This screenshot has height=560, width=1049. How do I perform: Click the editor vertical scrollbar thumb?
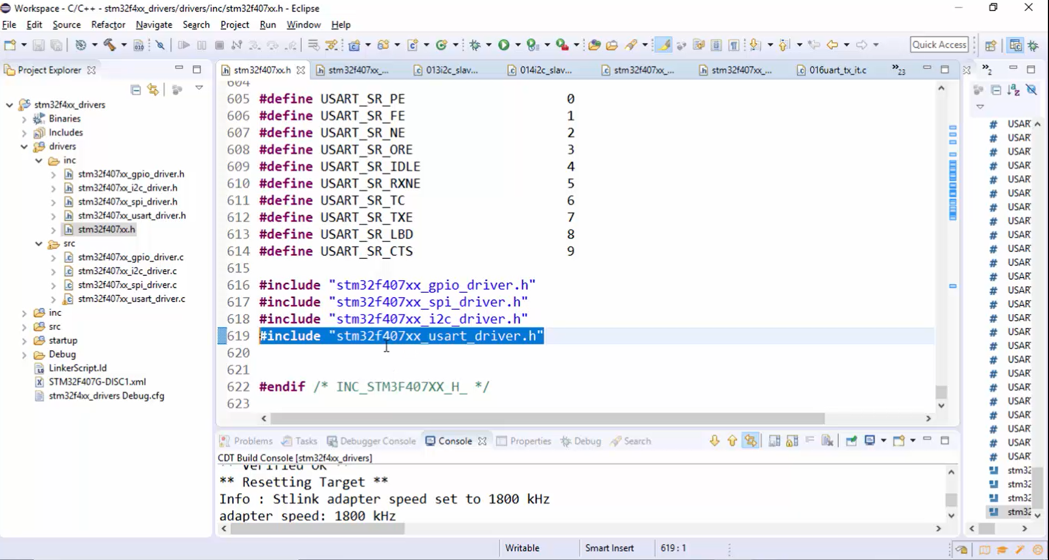click(941, 391)
